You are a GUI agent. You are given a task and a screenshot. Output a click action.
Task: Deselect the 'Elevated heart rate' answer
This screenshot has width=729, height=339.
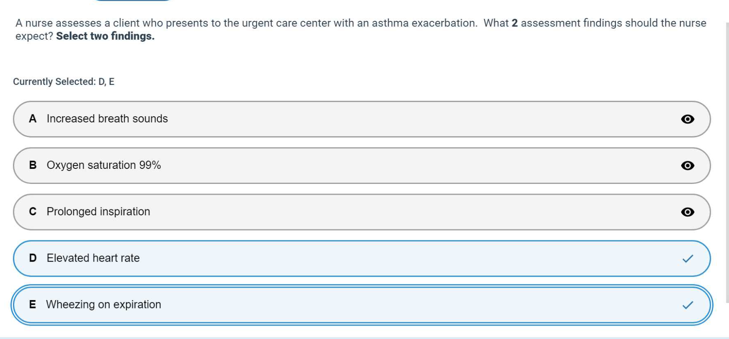click(x=93, y=258)
